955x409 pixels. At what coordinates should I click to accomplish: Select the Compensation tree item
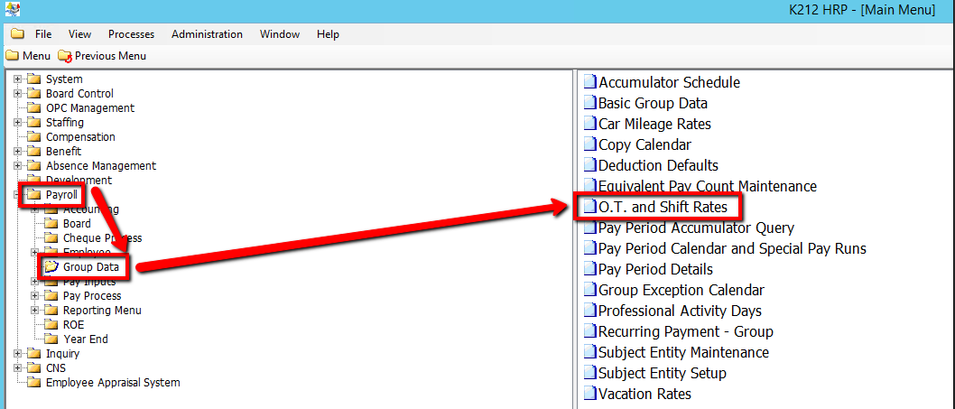pos(80,137)
